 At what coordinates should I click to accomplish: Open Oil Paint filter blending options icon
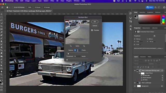pyautogui.click(x=162, y=80)
